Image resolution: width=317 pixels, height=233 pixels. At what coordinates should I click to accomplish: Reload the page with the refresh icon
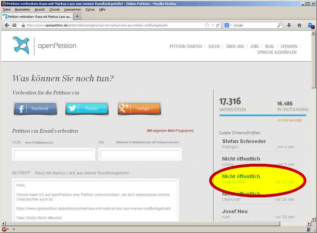coord(218,25)
